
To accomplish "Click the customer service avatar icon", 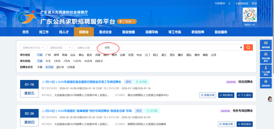I will click(270, 99).
